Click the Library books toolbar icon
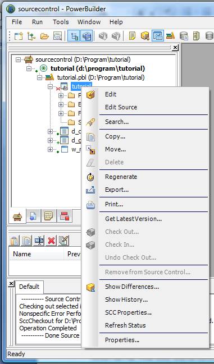The width and height of the screenshot is (214, 364). (x=171, y=36)
